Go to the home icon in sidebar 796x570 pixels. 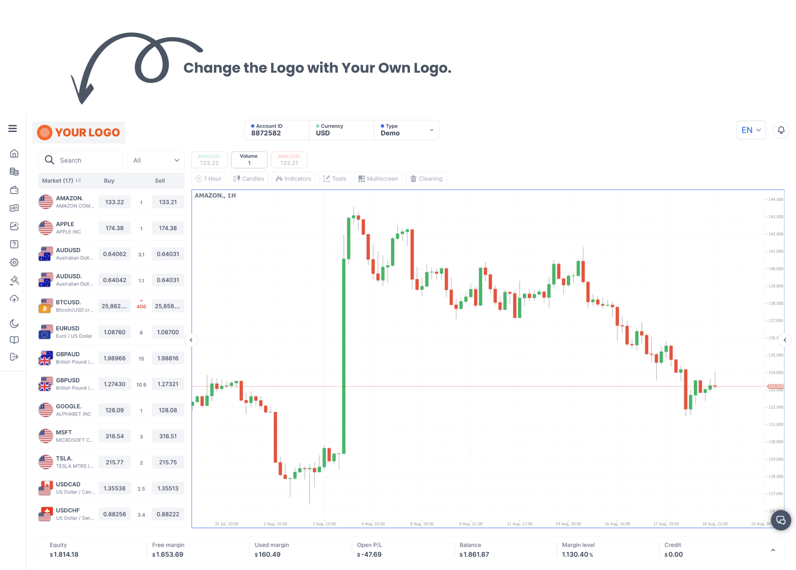tap(14, 153)
